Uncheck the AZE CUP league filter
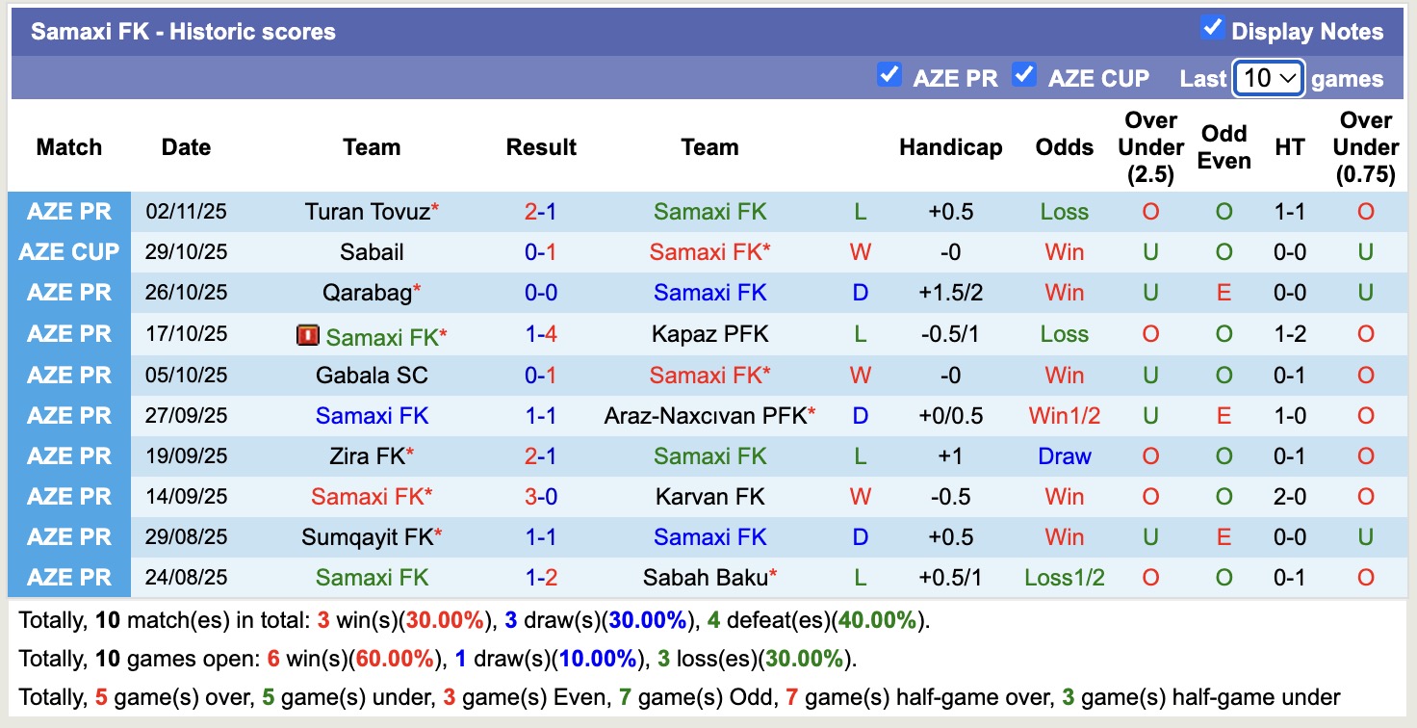 pyautogui.click(x=1024, y=75)
